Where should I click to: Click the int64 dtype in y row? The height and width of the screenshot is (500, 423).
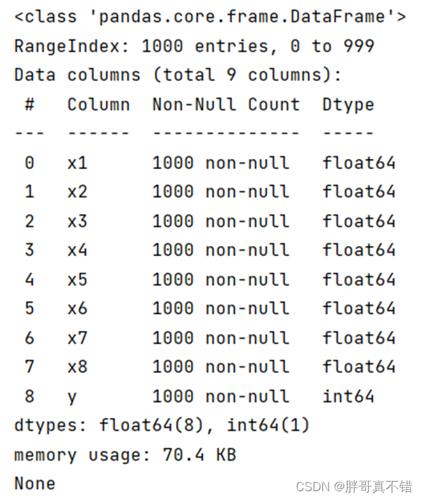point(348,396)
